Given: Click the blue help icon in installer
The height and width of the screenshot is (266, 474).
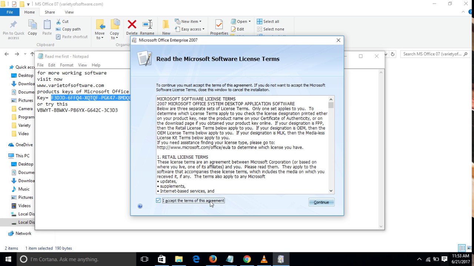Looking at the screenshot, I should (x=140, y=206).
